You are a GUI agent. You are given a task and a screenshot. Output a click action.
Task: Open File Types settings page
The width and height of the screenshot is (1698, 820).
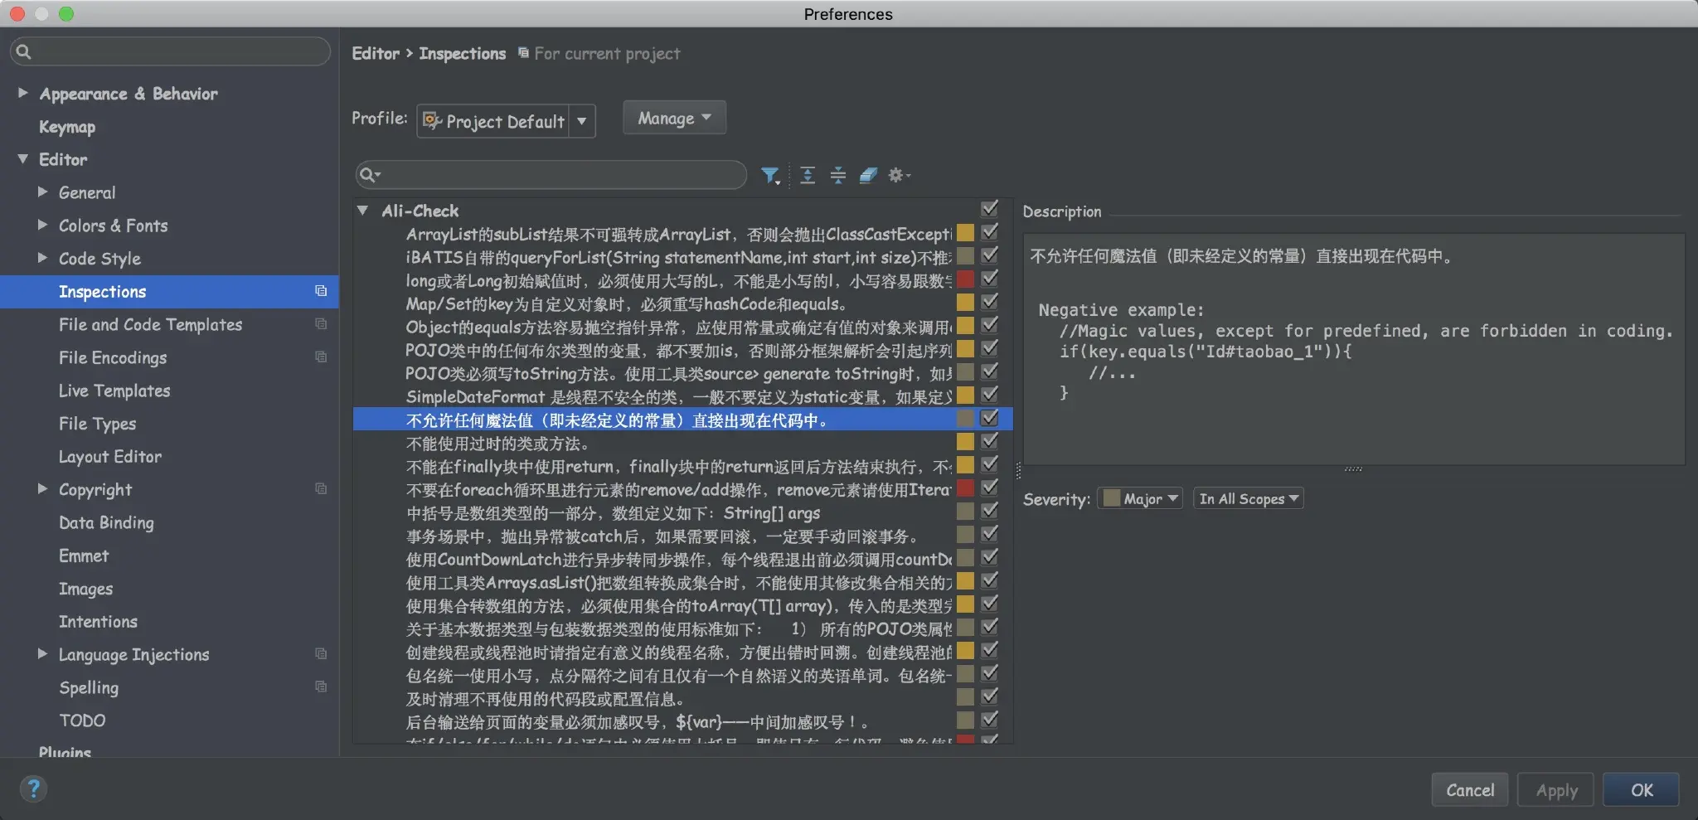tap(97, 424)
